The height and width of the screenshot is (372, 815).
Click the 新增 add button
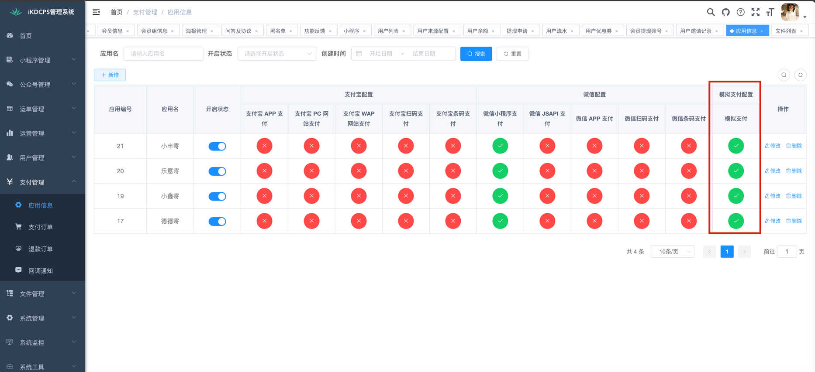[110, 75]
